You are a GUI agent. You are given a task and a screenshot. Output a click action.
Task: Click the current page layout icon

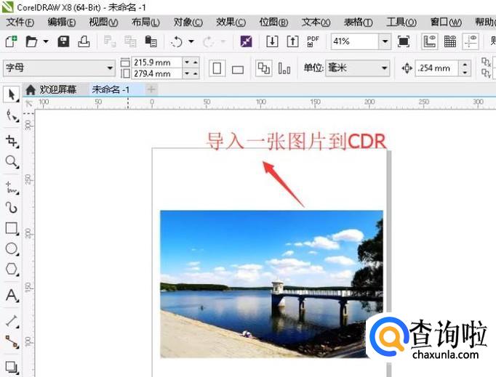coord(284,68)
